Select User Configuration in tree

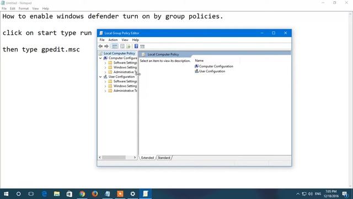(121, 76)
